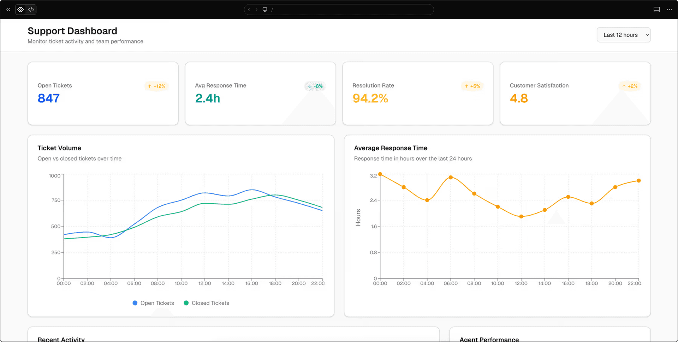Toggle Closed Tickets series in legend
Viewport: 678px width, 342px height.
coord(207,303)
